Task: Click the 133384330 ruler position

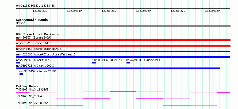Action: pos(40,11)
